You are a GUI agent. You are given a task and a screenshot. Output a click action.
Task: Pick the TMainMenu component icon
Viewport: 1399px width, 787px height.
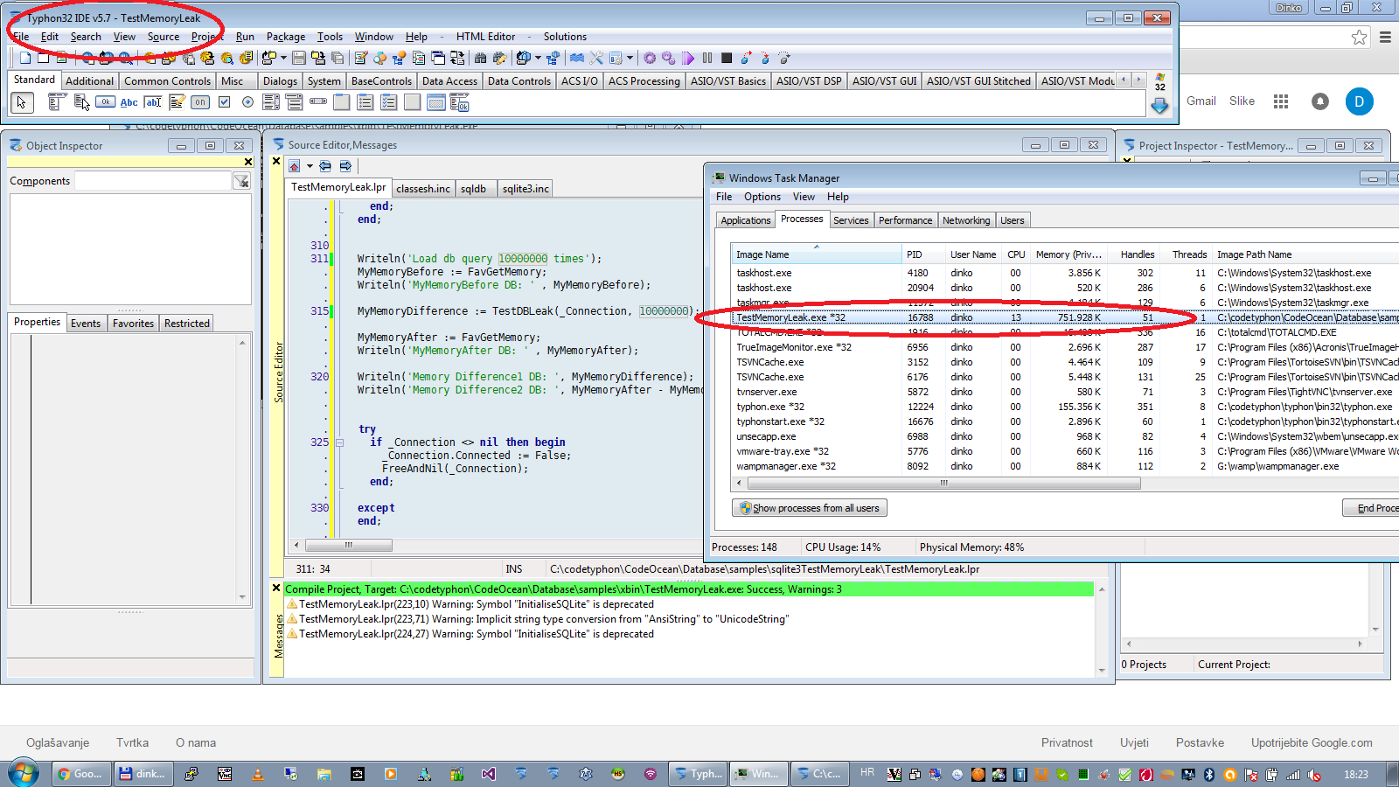coord(57,102)
